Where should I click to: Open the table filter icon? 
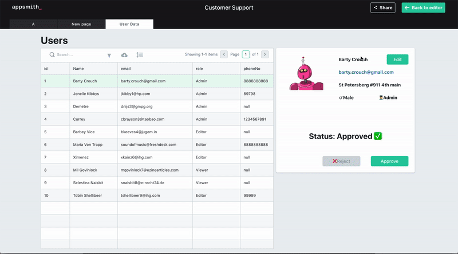pyautogui.click(x=109, y=55)
